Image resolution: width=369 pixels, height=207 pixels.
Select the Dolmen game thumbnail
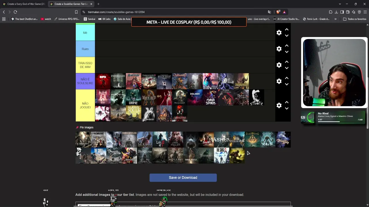195,97
